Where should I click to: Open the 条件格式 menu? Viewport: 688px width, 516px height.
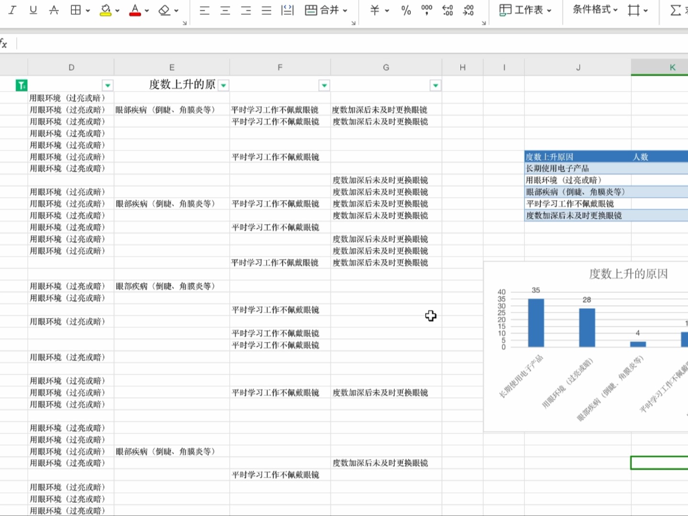[593, 10]
